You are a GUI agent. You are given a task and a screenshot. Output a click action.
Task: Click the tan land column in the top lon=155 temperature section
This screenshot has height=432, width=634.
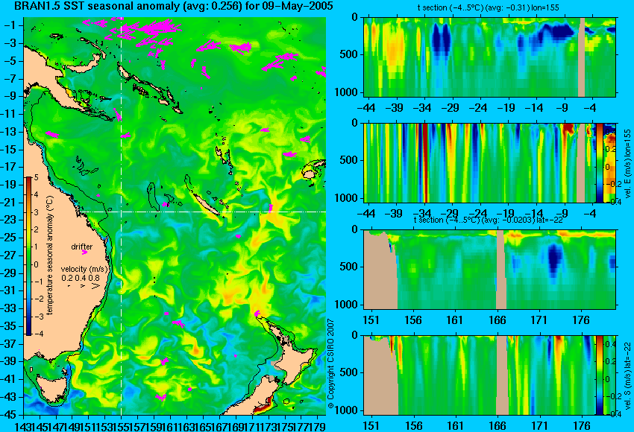pos(582,57)
